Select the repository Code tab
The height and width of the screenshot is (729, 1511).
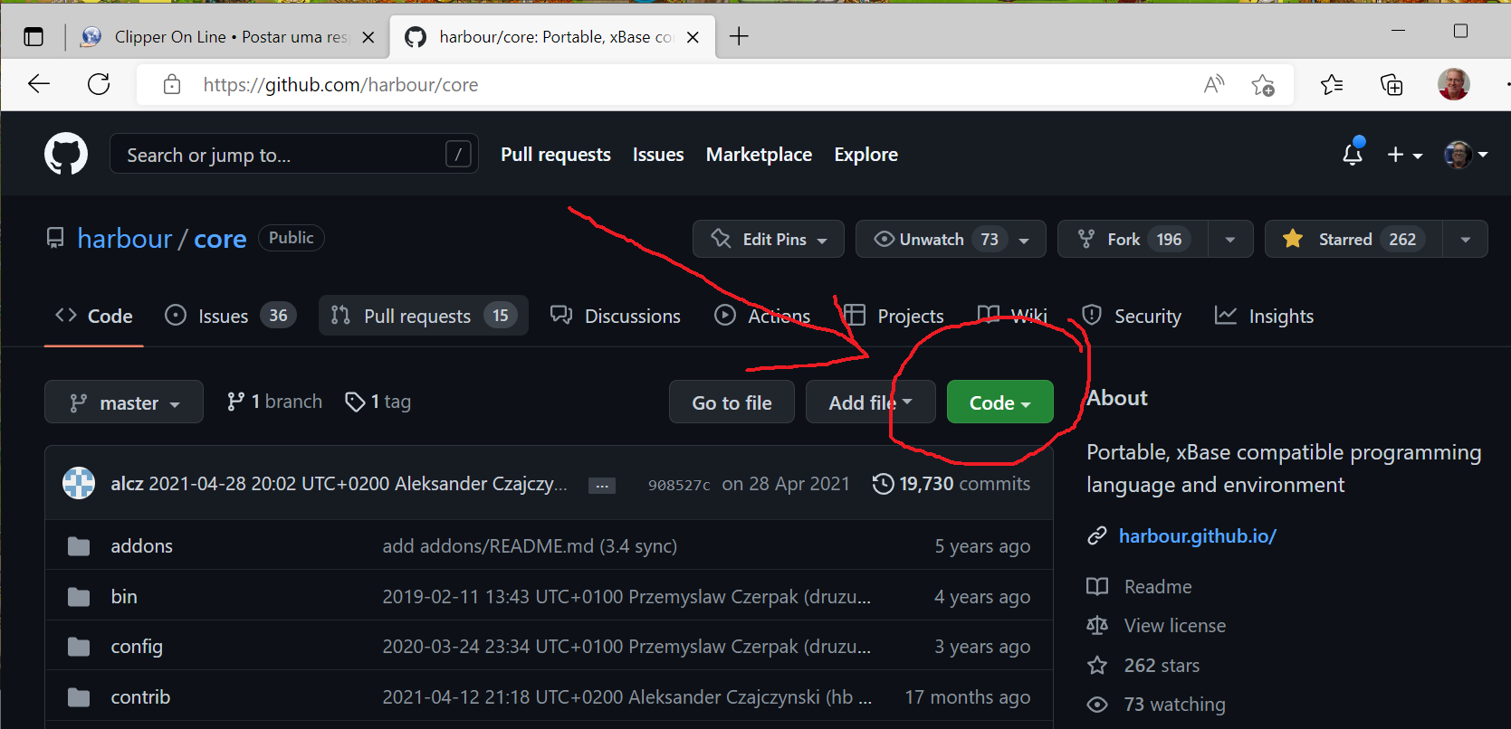(x=94, y=316)
